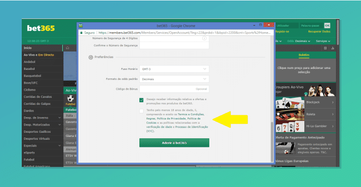The image size is (361, 187).
Task: Open the Política de Privacidade link
Action: pos(171,119)
